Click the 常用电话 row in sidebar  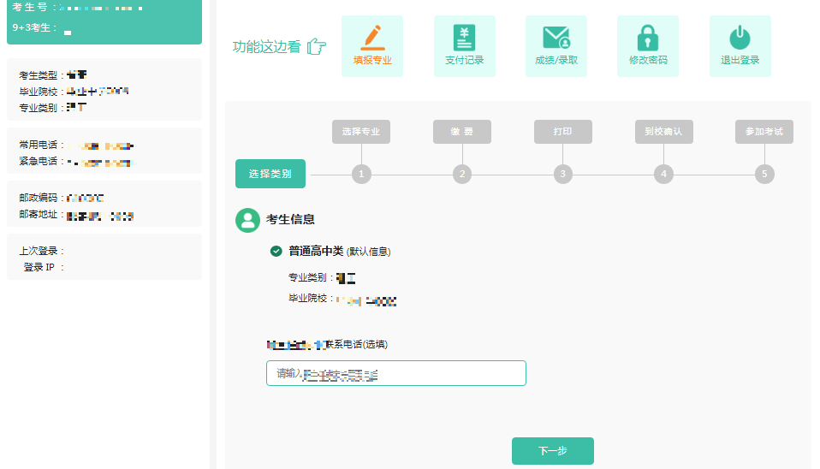(76, 145)
